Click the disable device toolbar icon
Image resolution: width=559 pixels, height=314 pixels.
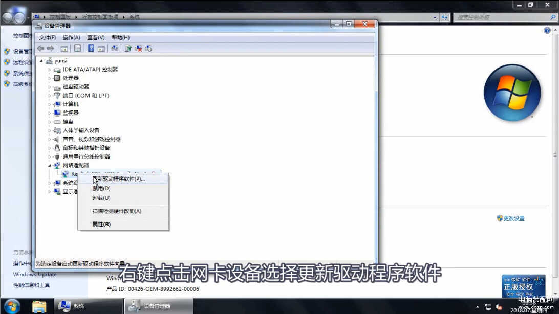click(148, 49)
